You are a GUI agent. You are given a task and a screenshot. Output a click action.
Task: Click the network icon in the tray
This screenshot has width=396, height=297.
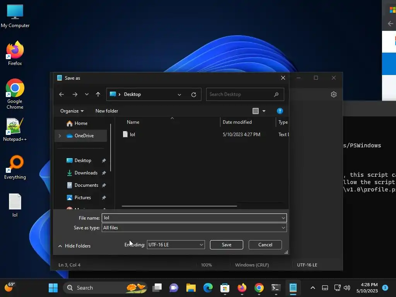337,288
